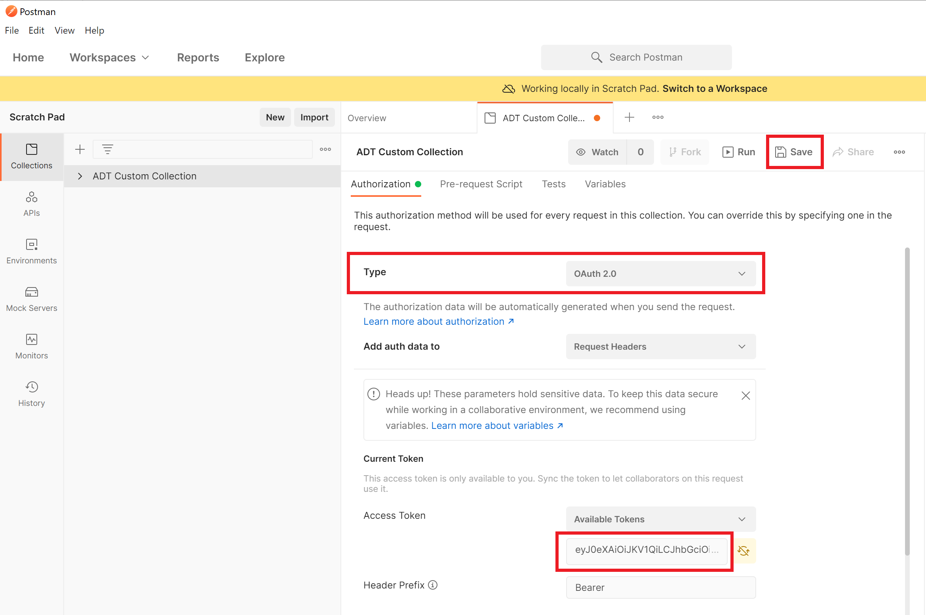926x615 pixels.
Task: Share the ADT Custom Collection
Action: (x=853, y=152)
